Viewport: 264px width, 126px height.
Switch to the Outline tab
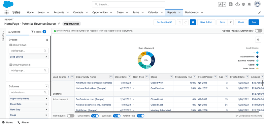(x=14, y=32)
